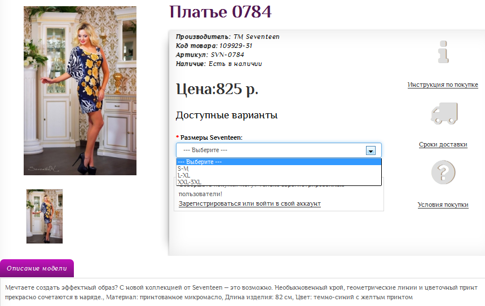Pick size XXL-3XL from the options
Viewport: 485px width, 306px height.
[189, 182]
